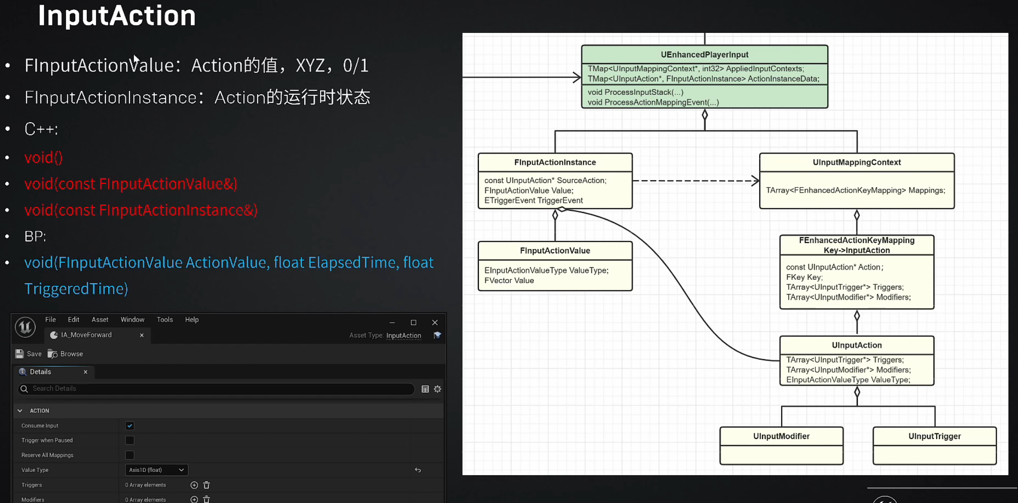Click 'ETriggerEvent TriggerEvent' text in diagram

pyautogui.click(x=533, y=200)
